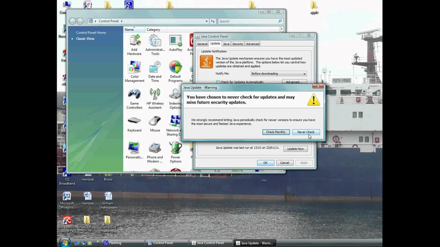The width and height of the screenshot is (440, 247).
Task: Click the Check Monthly button
Action: (276, 132)
